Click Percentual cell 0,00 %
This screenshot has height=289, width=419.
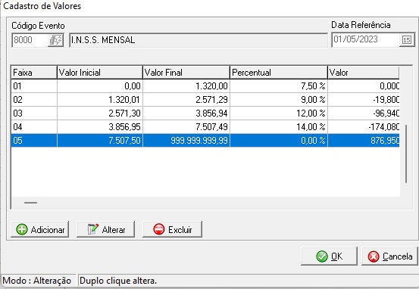pos(279,141)
